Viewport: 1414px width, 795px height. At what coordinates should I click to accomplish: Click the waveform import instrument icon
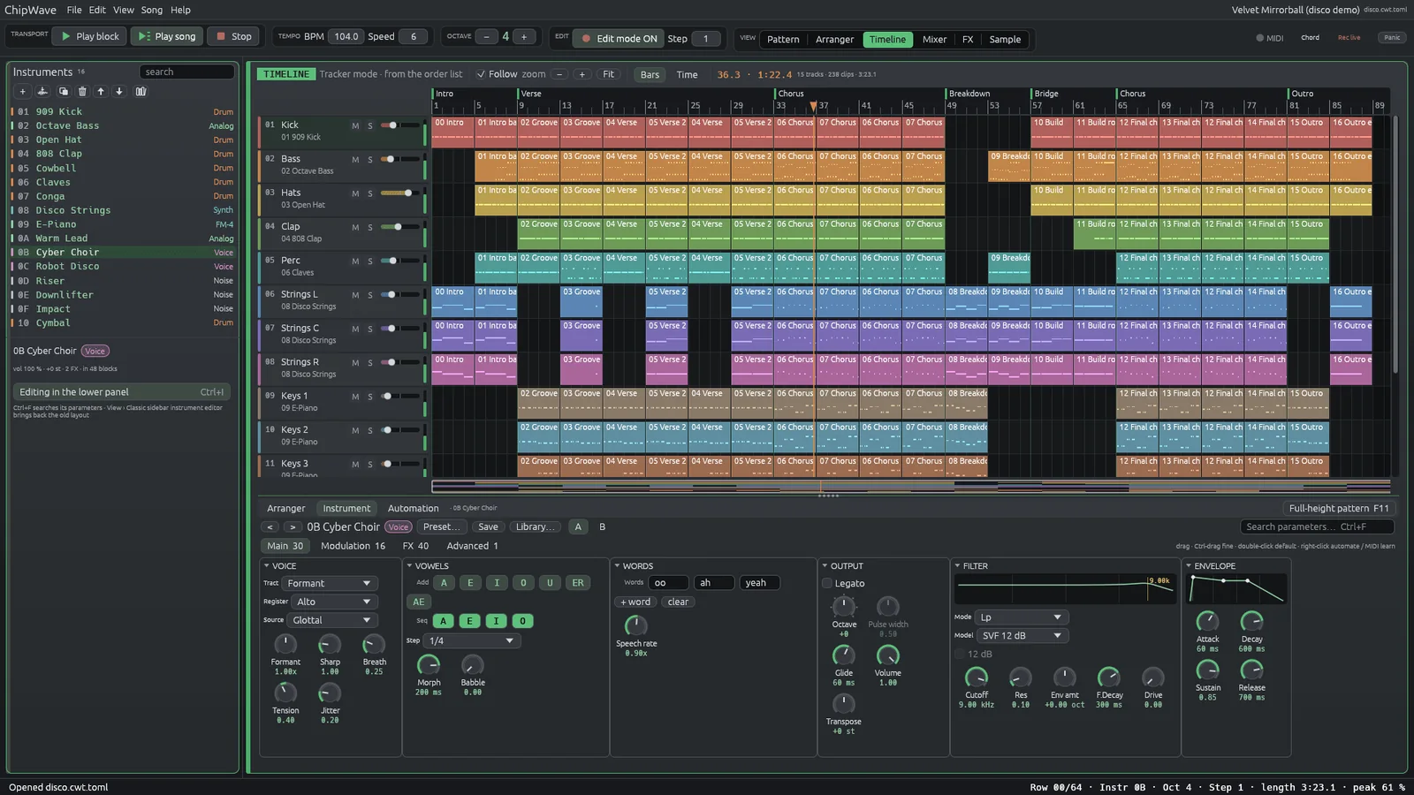click(x=42, y=91)
